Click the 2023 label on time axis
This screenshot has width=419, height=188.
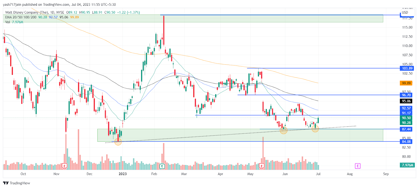123,174
